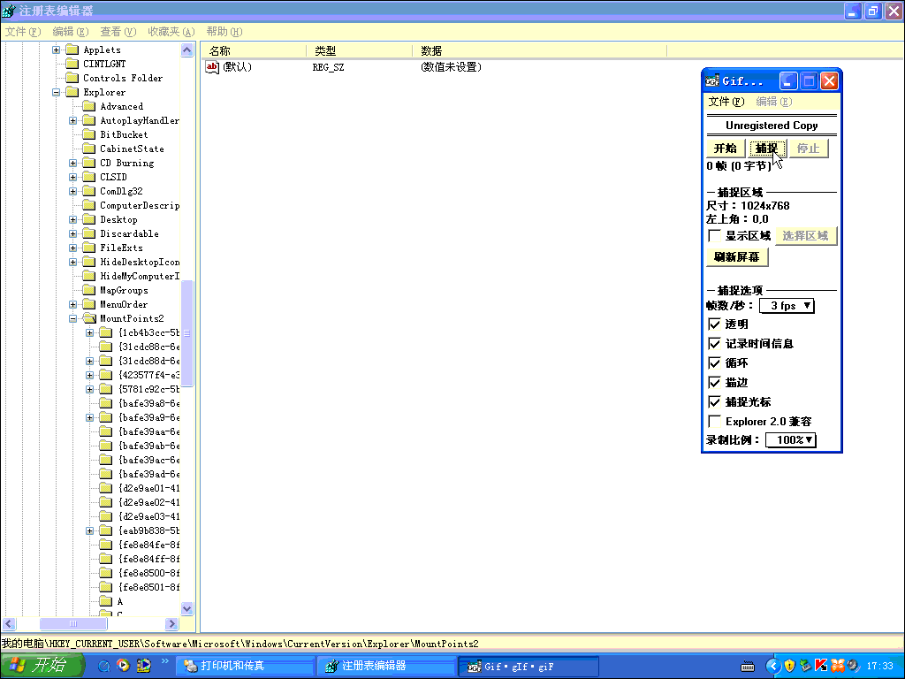Open the media player quick launch icon

(x=124, y=666)
